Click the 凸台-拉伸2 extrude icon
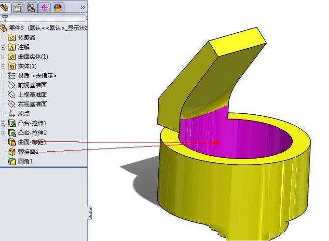This screenshot has height=241, width=329. pyautogui.click(x=12, y=133)
